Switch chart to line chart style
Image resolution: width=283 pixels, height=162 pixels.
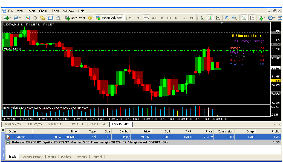coord(218,18)
